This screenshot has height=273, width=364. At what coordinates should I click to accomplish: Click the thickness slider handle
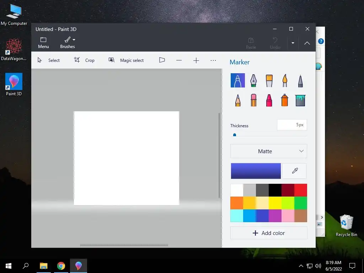[235, 135]
